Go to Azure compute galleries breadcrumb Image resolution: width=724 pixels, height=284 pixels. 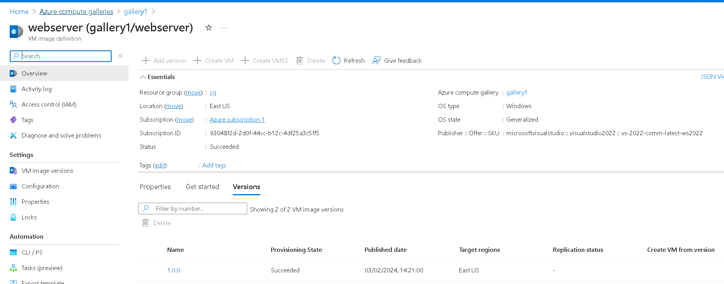[76, 12]
